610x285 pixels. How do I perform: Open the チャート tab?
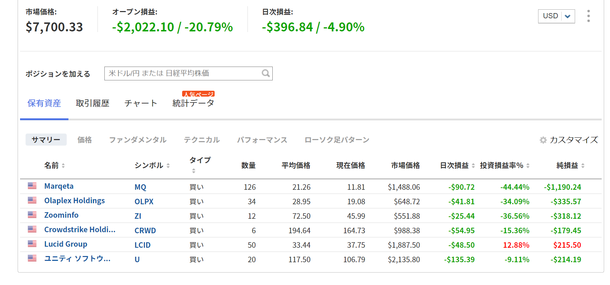[141, 103]
